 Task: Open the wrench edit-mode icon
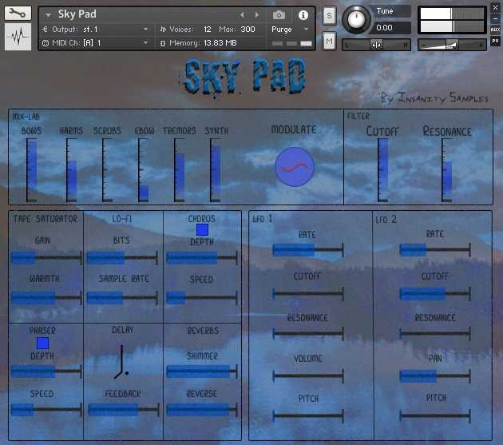point(18,13)
